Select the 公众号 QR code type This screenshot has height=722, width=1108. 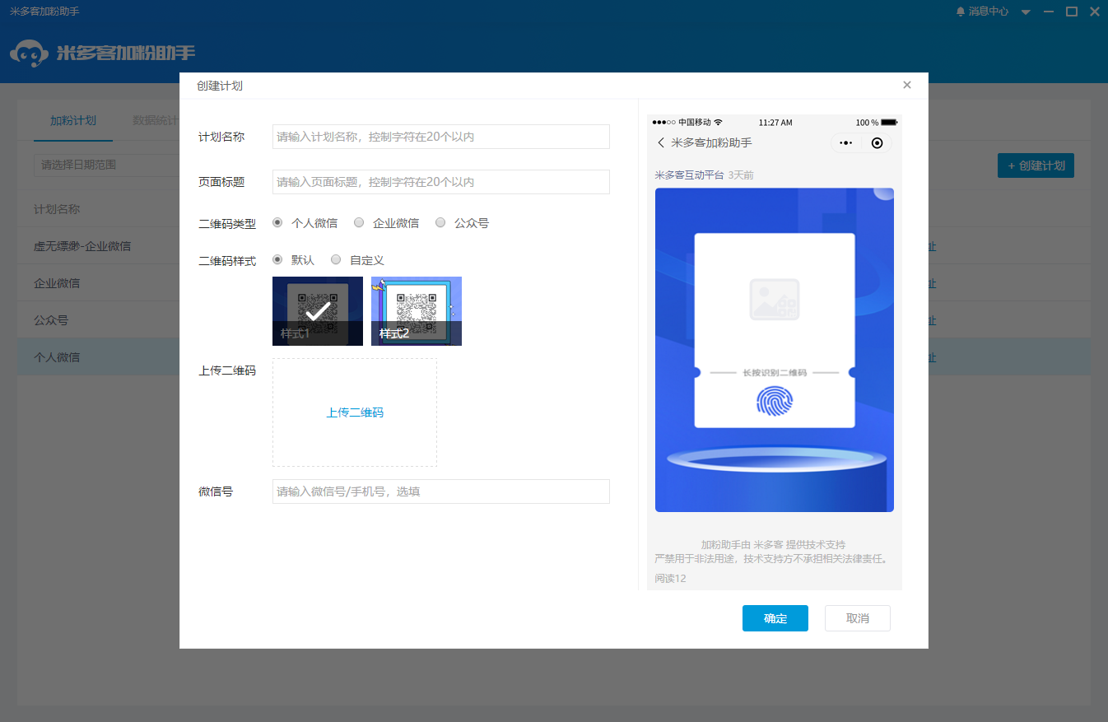click(x=440, y=222)
